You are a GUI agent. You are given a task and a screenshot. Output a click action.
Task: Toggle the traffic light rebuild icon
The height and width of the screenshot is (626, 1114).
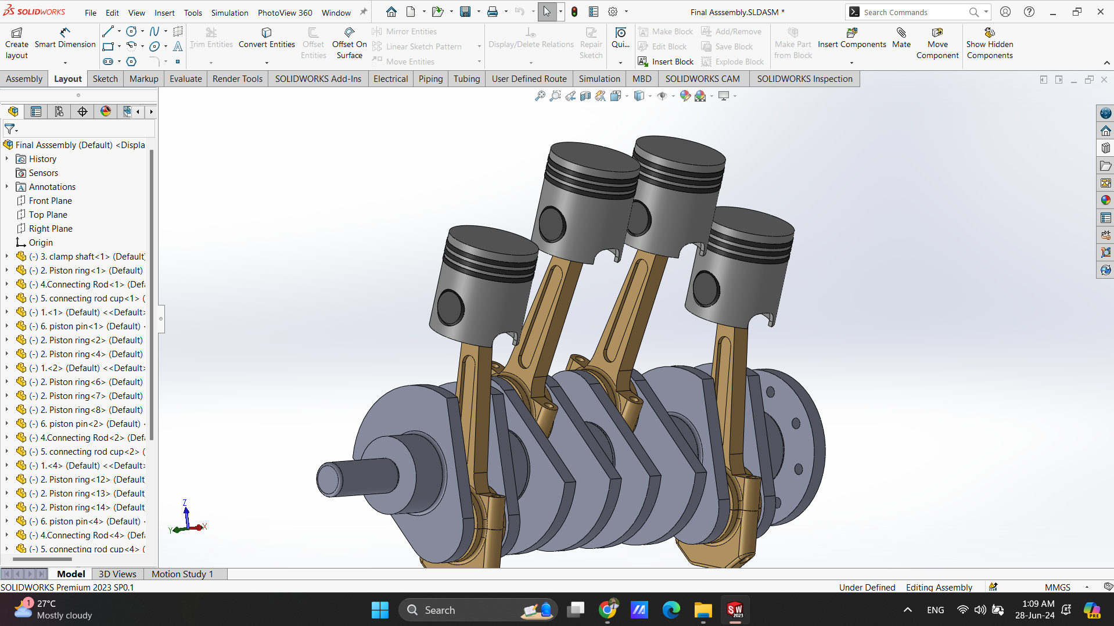click(x=574, y=12)
